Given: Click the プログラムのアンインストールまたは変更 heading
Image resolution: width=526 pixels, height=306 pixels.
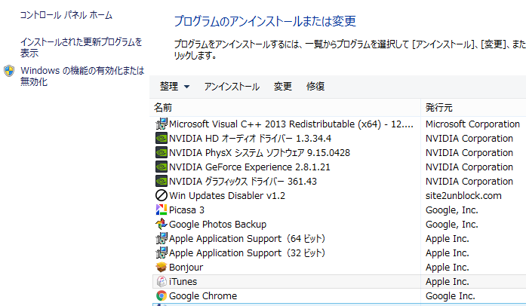Looking at the screenshot, I should pyautogui.click(x=265, y=21).
